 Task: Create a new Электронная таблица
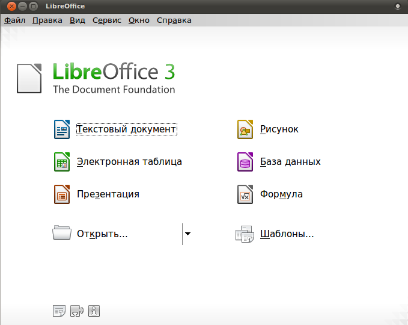129,162
